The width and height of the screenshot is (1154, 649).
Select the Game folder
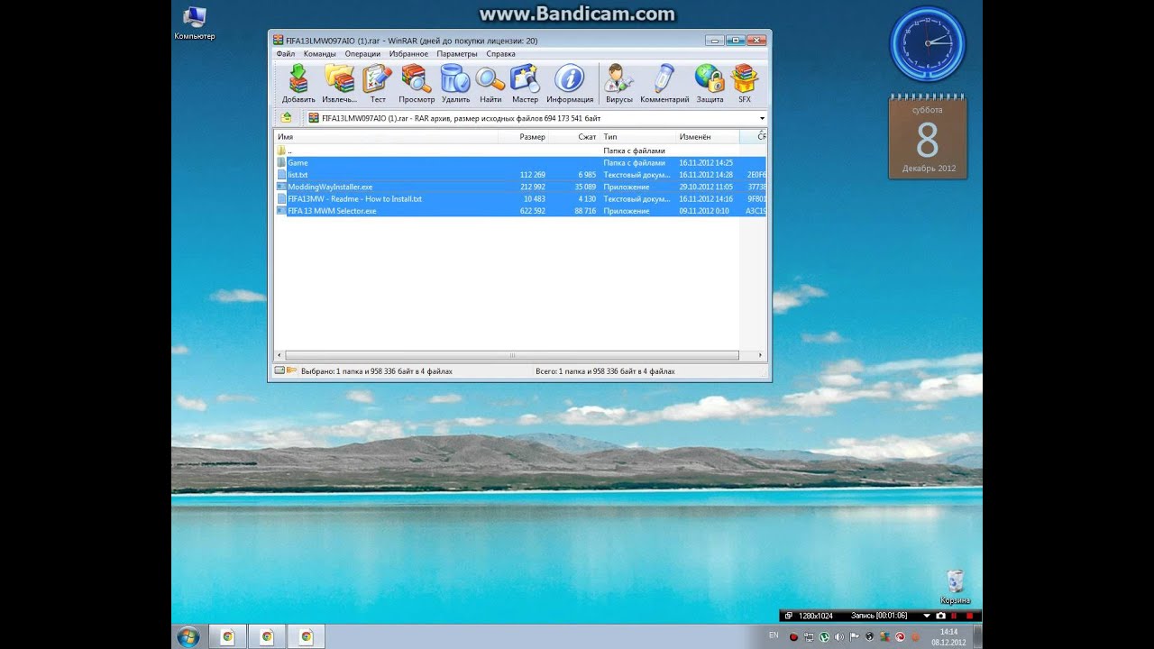[520, 163]
